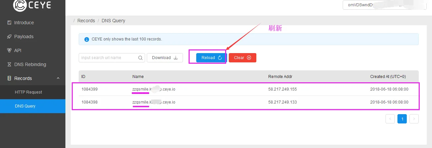Click the Records list icon
Screen dimensions: 432x148
9,78
